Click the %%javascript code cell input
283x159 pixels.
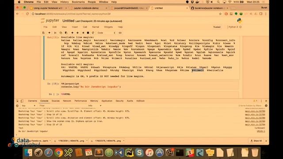[x=149, y=85]
